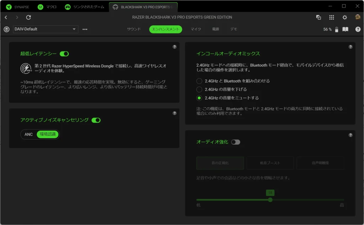Select the 2.4GHz と Bluetooth を組み合わせる option

[199, 81]
